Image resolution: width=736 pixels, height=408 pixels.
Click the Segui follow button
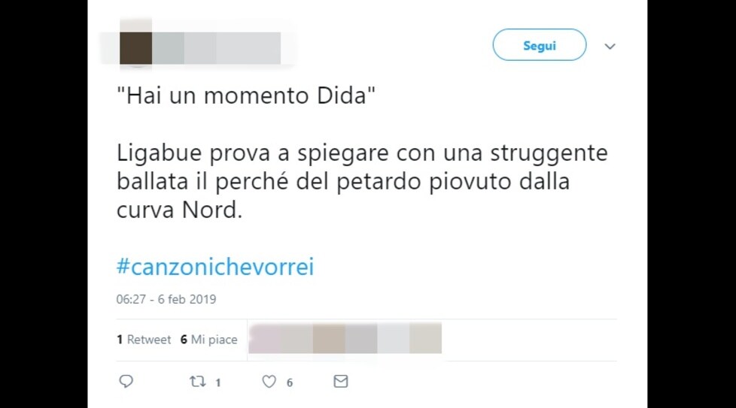[540, 45]
